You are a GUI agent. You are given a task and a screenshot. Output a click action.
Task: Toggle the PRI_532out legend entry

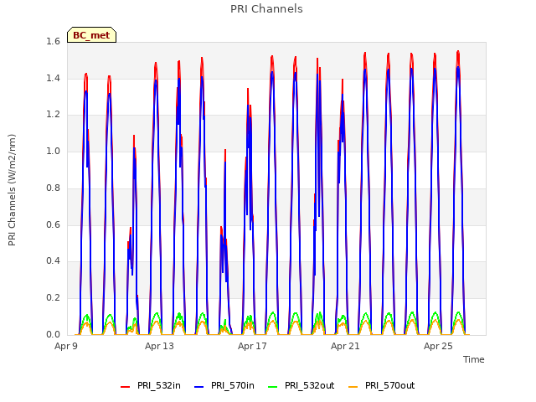[301, 385]
